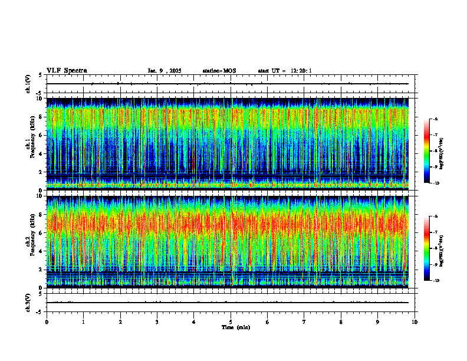Click inside the ch.2 spectrogram panel
The image size is (467, 361).
228,242
